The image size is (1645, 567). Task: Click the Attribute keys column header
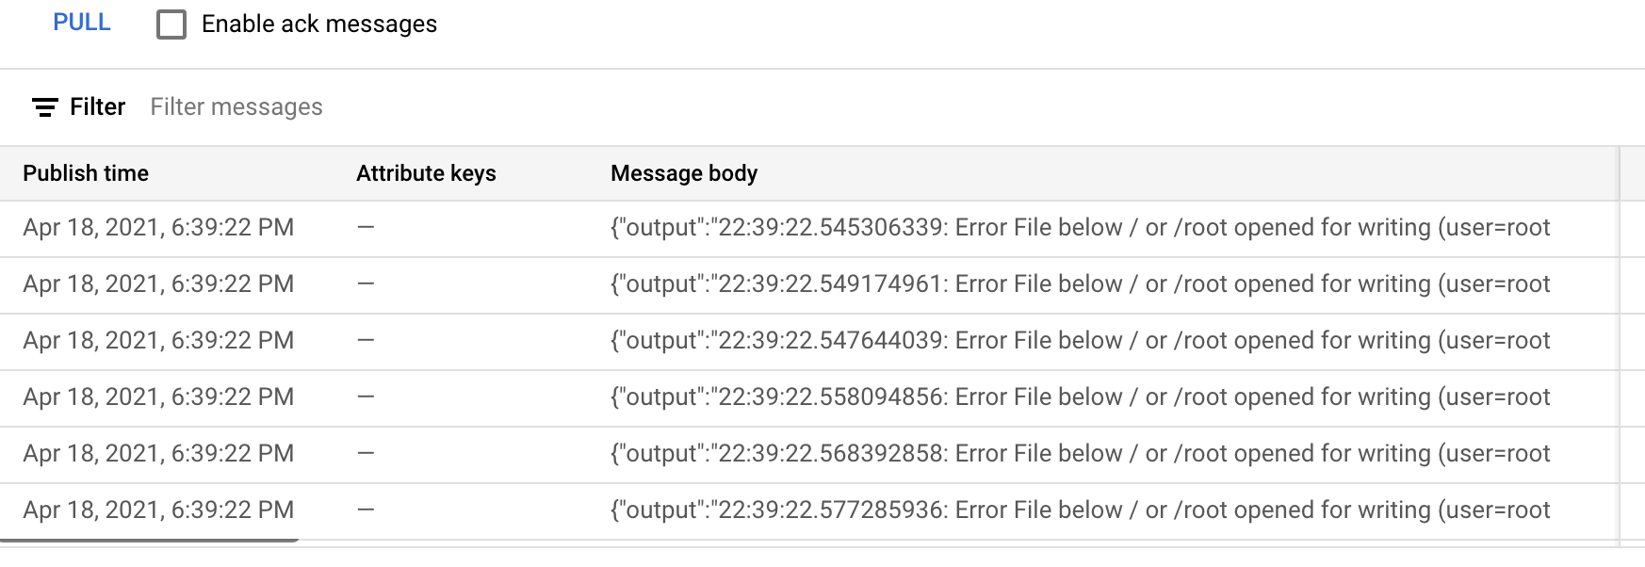[426, 173]
